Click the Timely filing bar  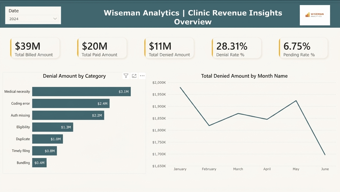[x=45, y=151]
